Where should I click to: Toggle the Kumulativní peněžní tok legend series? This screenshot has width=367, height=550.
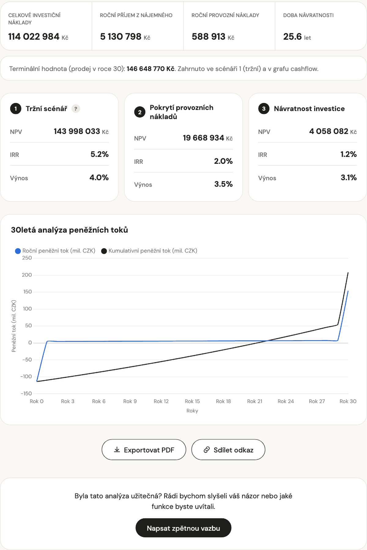click(149, 251)
